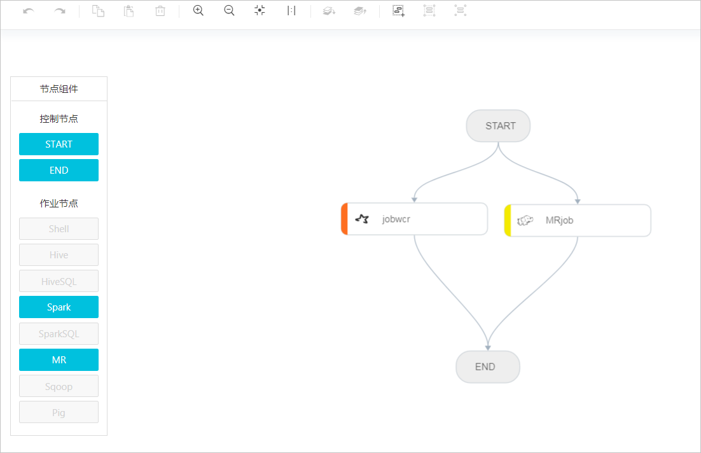Viewport: 701px width, 453px height.
Task: Click the undo arrow icon
Action: (29, 11)
